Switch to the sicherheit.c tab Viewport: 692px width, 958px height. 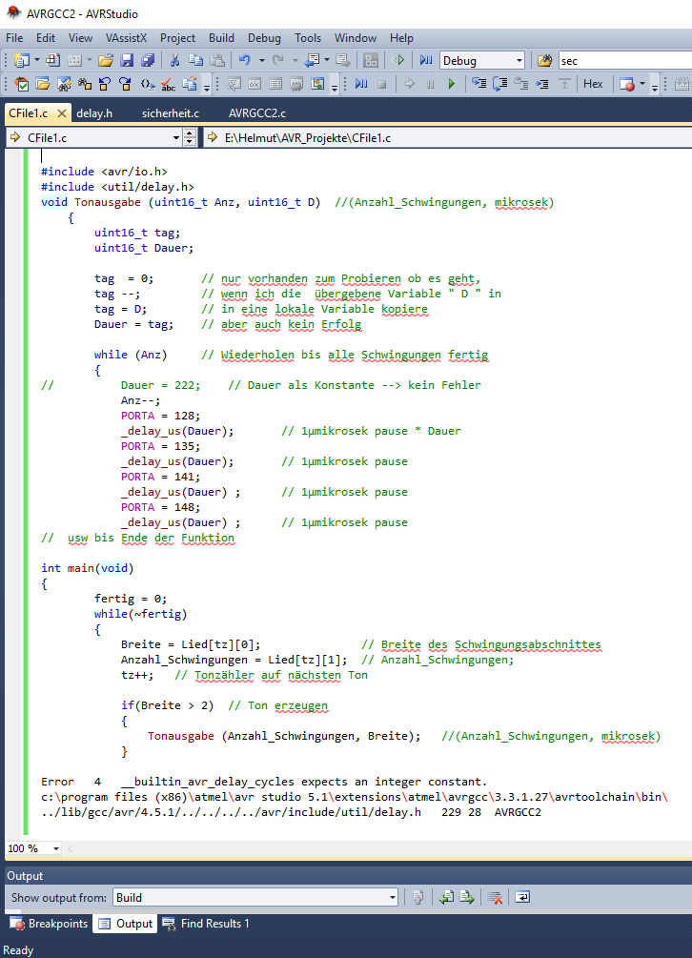click(x=170, y=113)
